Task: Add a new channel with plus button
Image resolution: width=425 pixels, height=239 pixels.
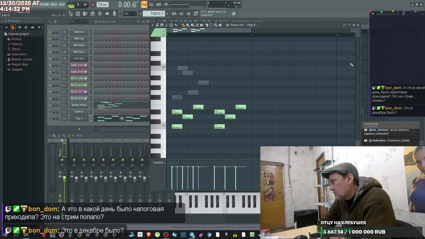Action: (79, 129)
